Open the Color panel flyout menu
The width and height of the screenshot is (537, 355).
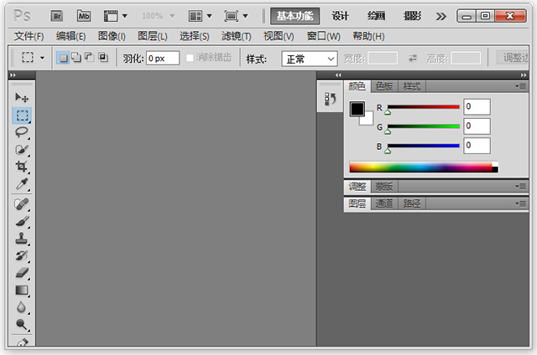click(520, 86)
